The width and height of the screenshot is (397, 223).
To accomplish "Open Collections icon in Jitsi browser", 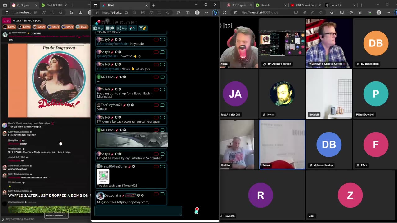I will (x=360, y=12).
